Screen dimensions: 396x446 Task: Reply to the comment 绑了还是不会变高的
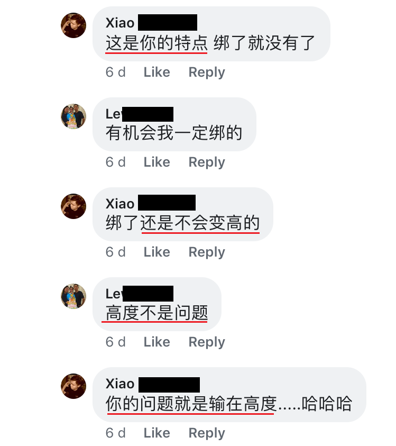(x=207, y=252)
